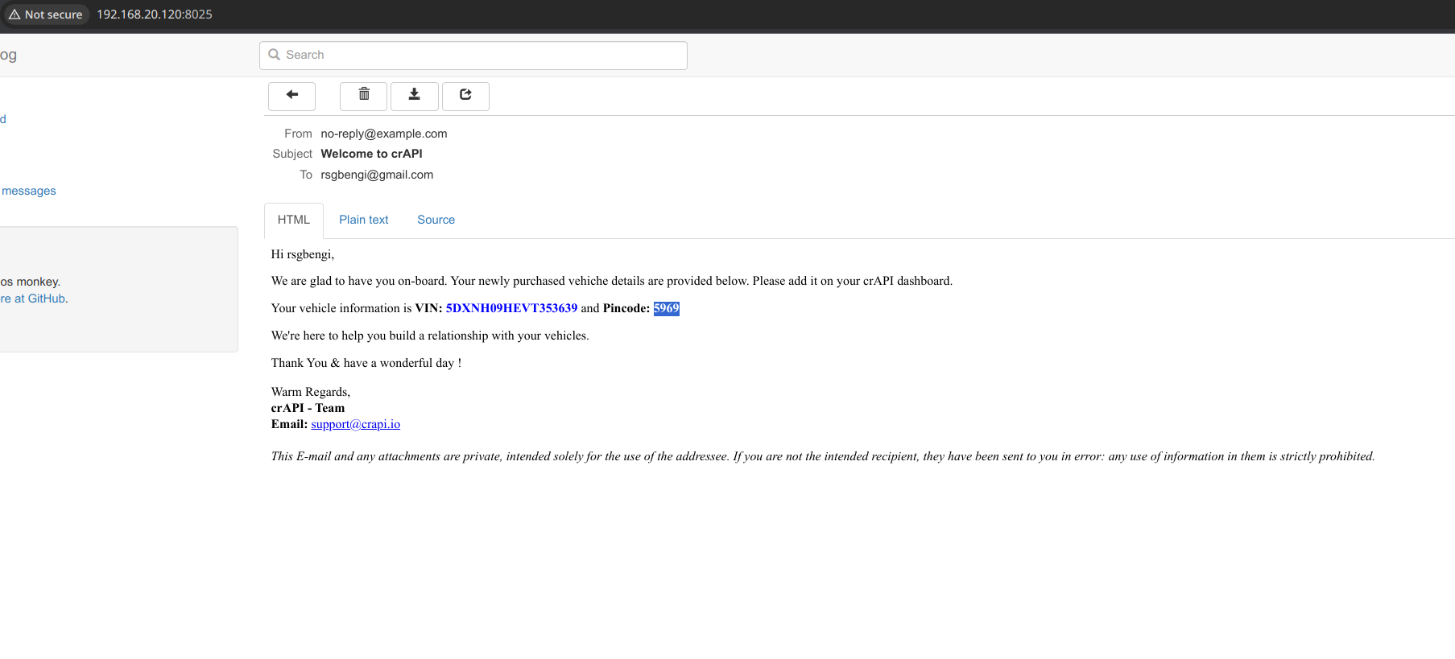Image resolution: width=1455 pixels, height=659 pixels.
Task: Click the release message arrow icon
Action: 465,95
